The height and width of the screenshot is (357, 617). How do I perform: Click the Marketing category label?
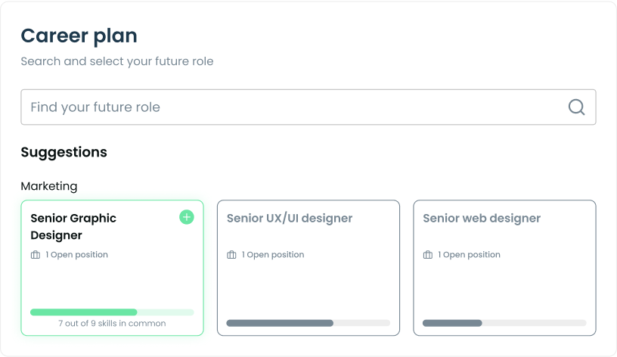pos(49,186)
